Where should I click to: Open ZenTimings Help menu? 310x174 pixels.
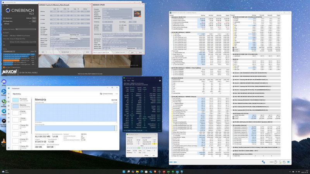coord(133,81)
